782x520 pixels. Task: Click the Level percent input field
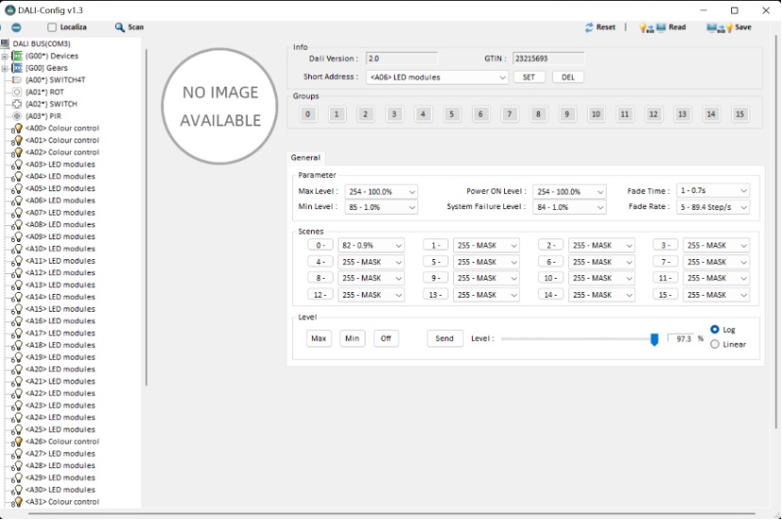tap(681, 339)
